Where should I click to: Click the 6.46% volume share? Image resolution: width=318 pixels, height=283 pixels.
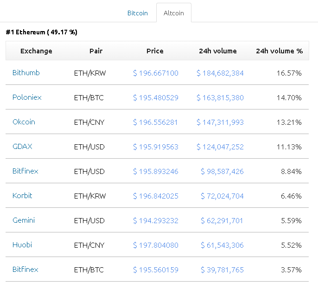291,196
